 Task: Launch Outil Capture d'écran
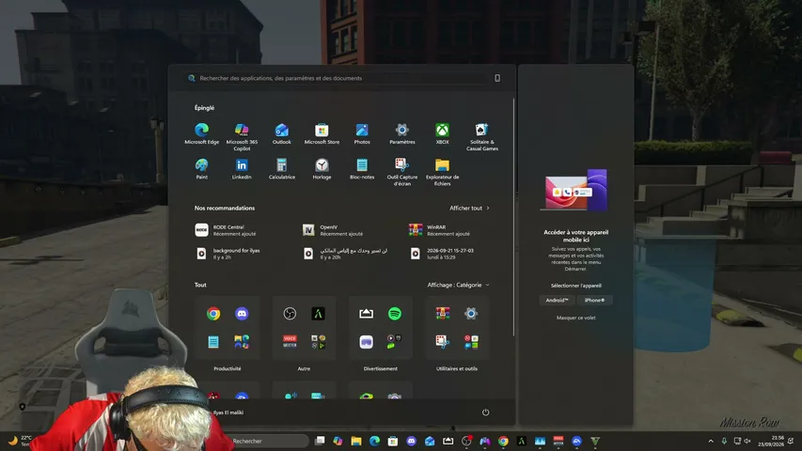click(402, 171)
